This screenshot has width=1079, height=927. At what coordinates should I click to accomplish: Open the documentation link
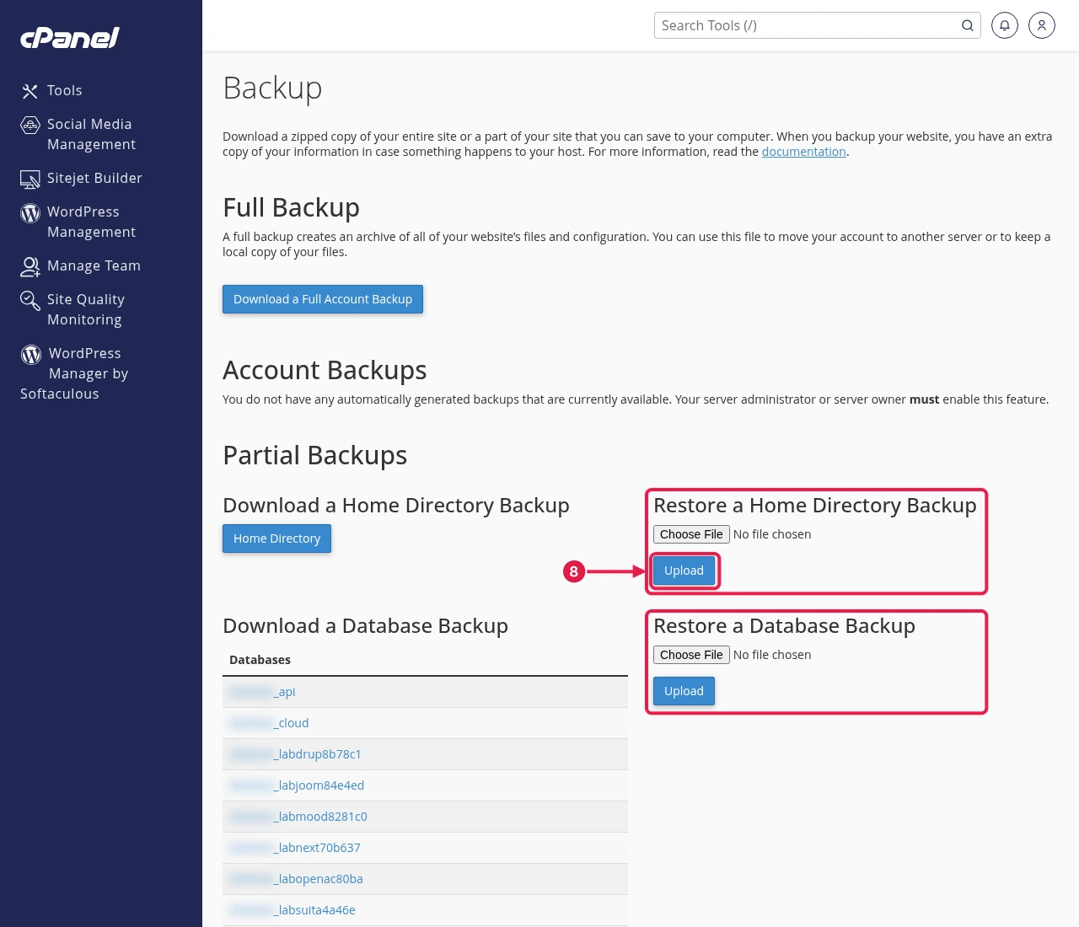(804, 152)
